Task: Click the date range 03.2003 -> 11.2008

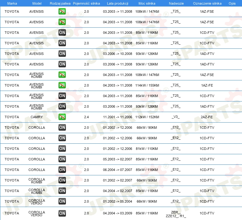Action: [118, 11]
